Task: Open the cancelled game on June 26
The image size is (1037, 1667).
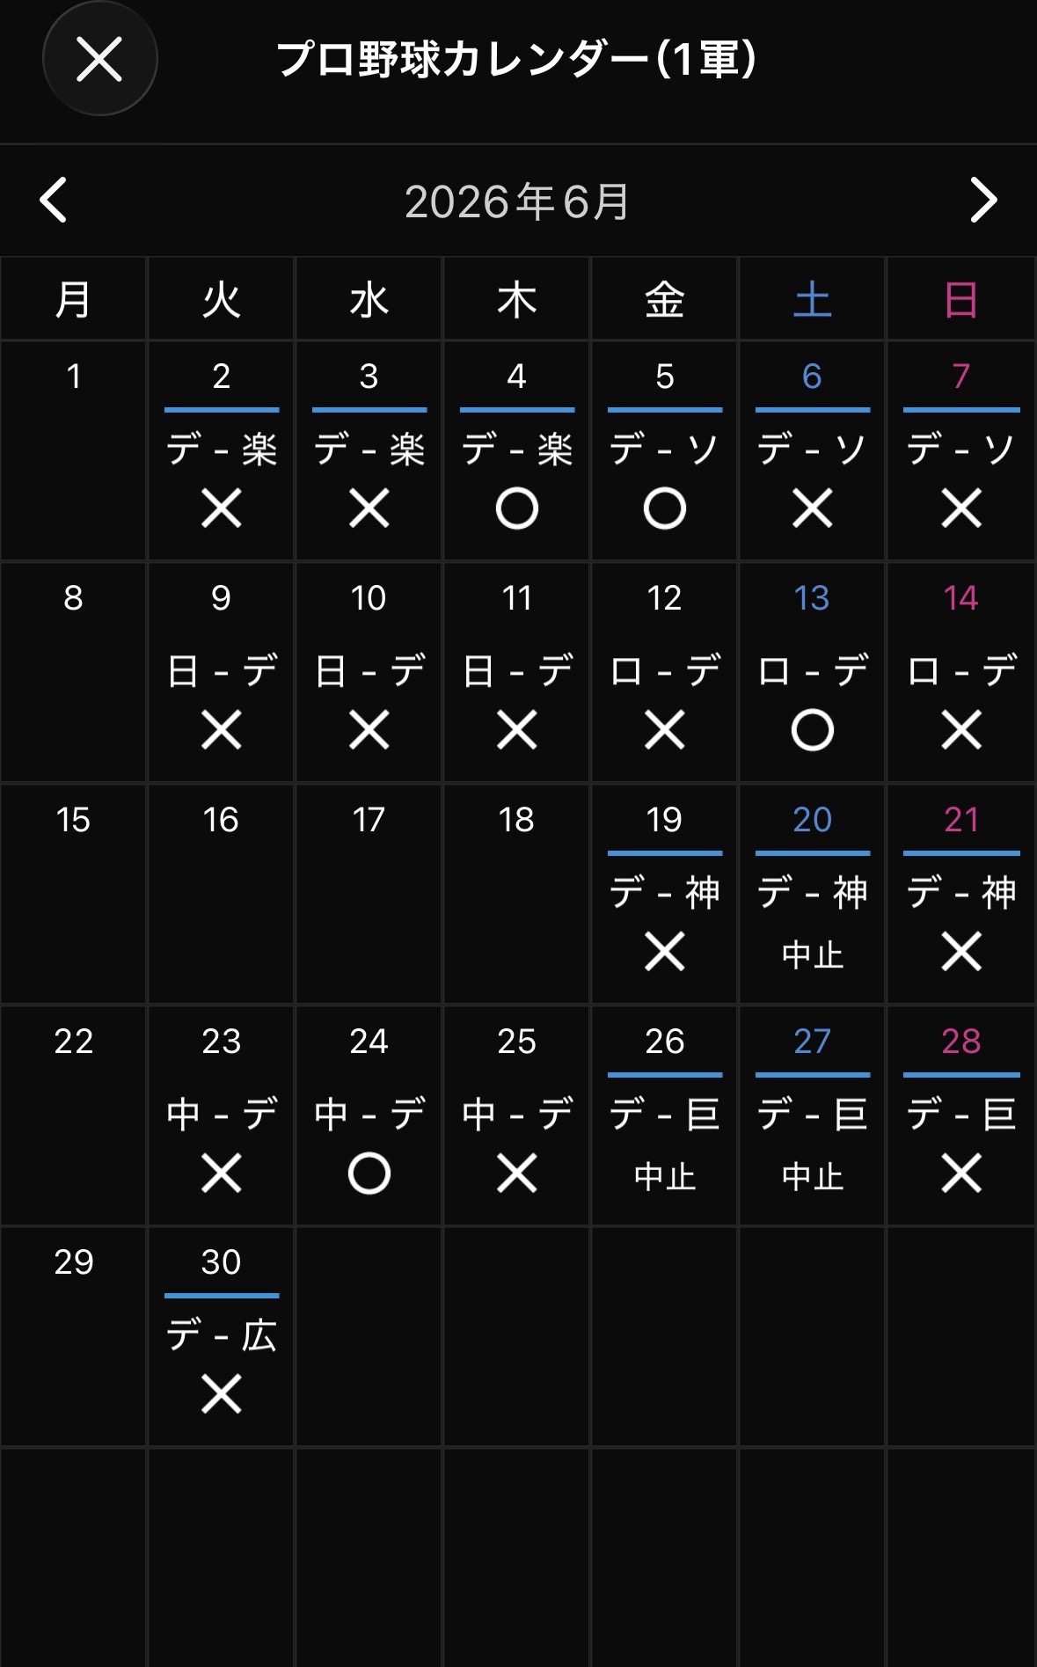Action: (664, 1176)
